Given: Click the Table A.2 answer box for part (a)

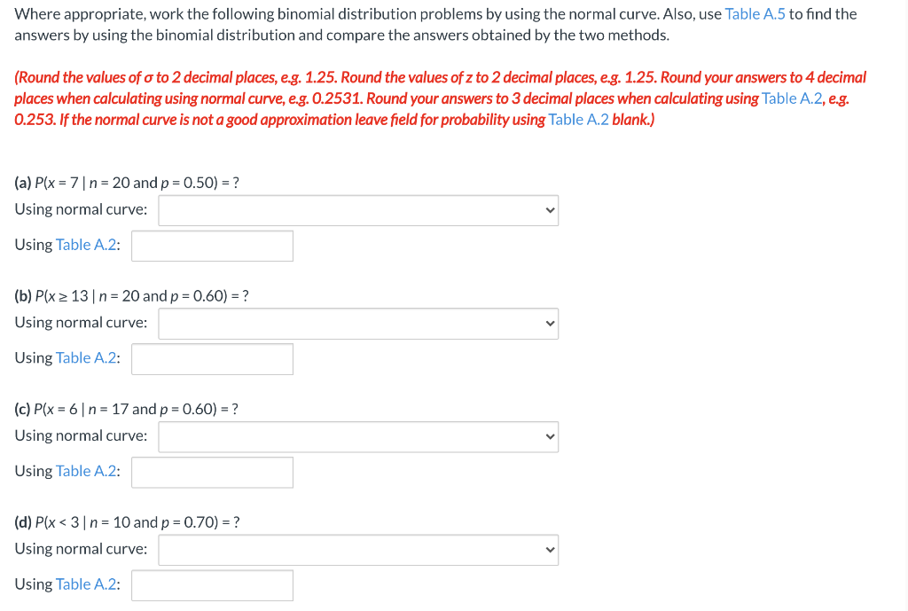Looking at the screenshot, I should pos(211,245).
